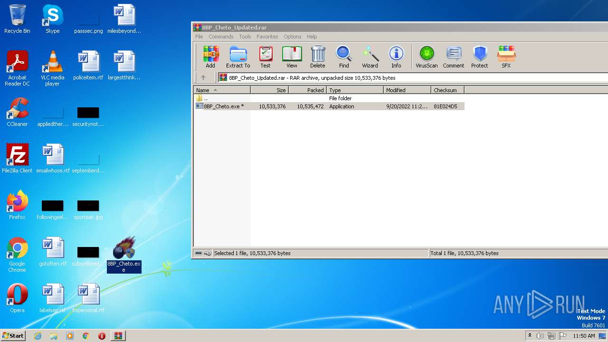Sort by Checksum column header
608x342 pixels.
[x=447, y=90]
